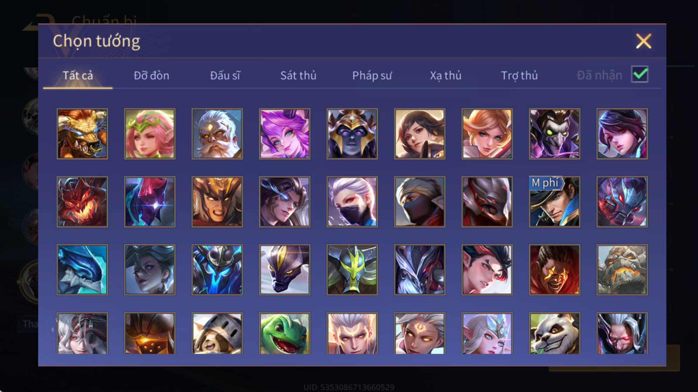Pick the white-bearded old man hero

click(217, 134)
